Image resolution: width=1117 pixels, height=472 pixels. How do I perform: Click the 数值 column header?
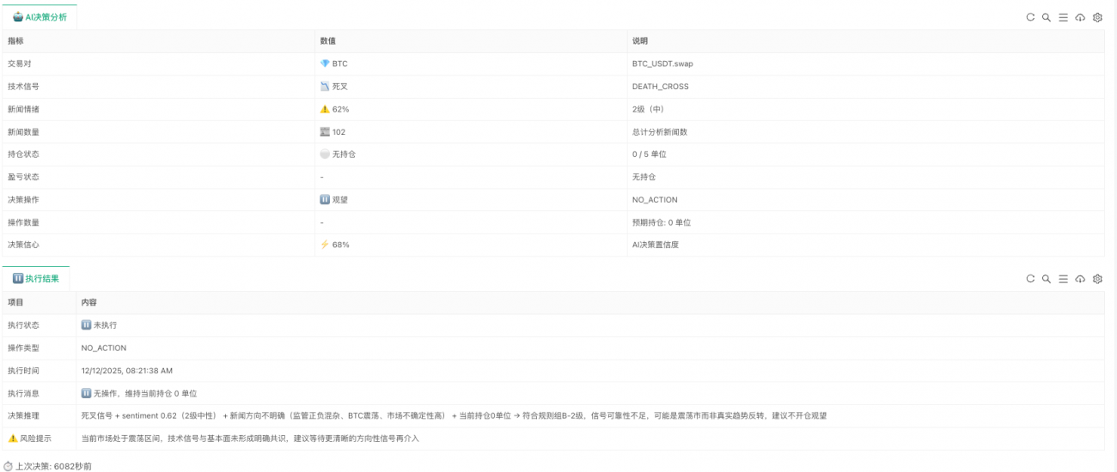pyautogui.click(x=328, y=41)
